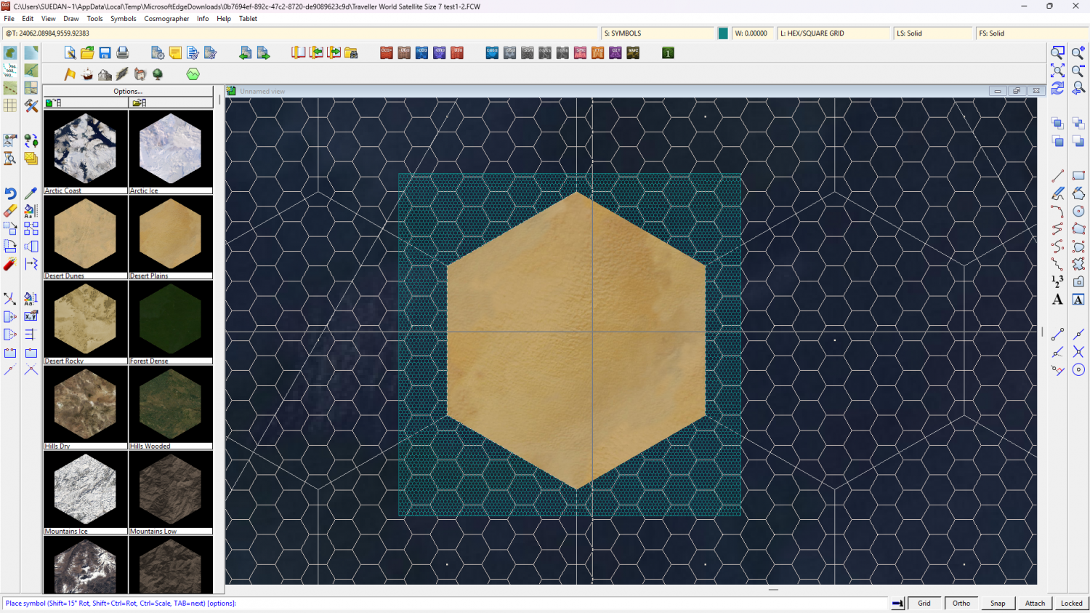Click the Open folder icon
1090x613 pixels.
(87, 53)
